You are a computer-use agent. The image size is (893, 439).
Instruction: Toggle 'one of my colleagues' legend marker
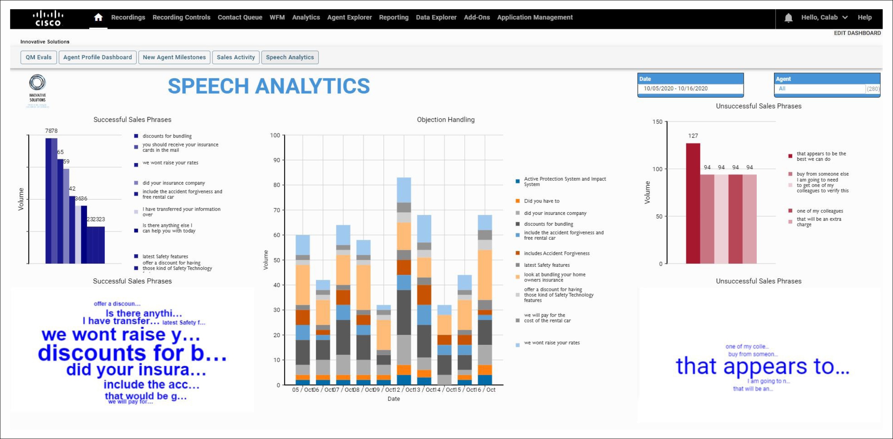click(790, 211)
